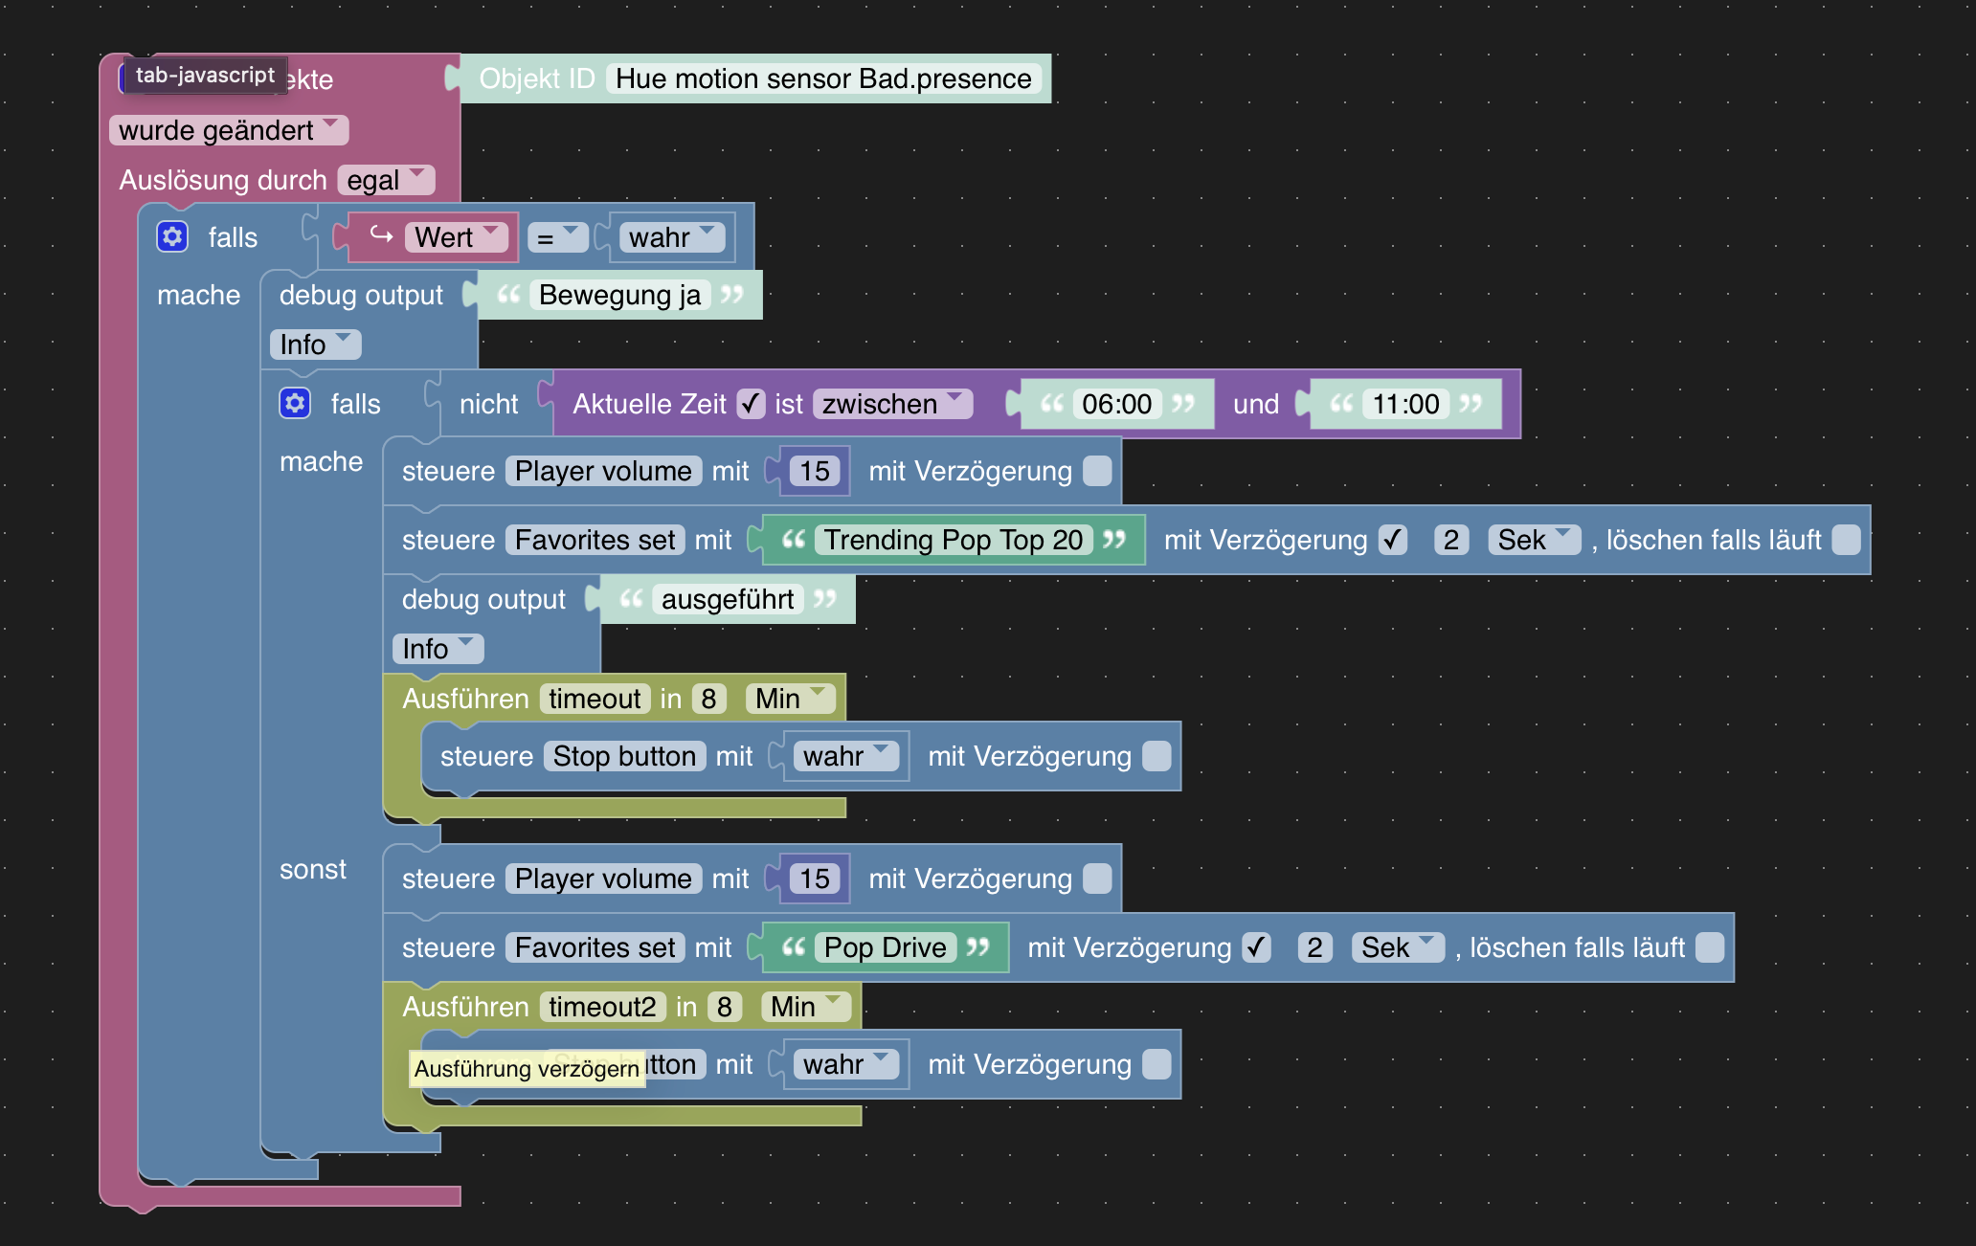Click opening quote icon before 06:00
The height and width of the screenshot is (1246, 1976).
click(x=1051, y=404)
